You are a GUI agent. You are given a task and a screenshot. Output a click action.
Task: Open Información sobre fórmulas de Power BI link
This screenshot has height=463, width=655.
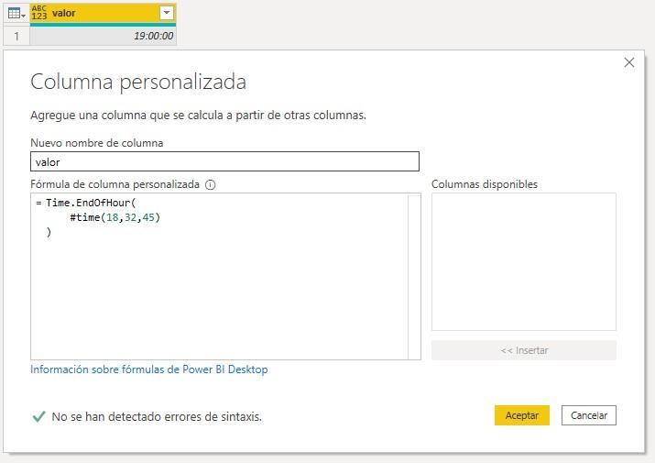click(148, 369)
